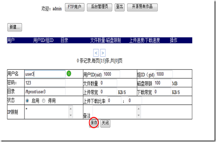This screenshot has height=142, width=216.
Task: Go to next page arrow
Action: pyautogui.click(x=103, y=53)
